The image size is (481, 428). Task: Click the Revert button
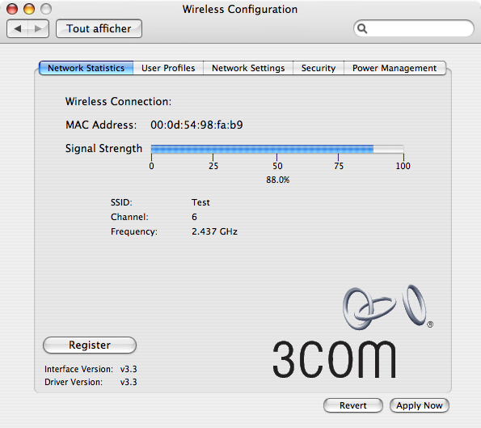point(353,405)
